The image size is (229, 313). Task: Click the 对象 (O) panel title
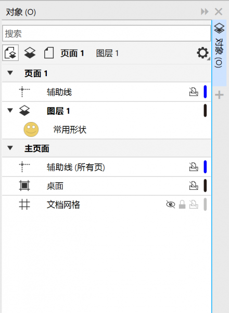pos(21,12)
